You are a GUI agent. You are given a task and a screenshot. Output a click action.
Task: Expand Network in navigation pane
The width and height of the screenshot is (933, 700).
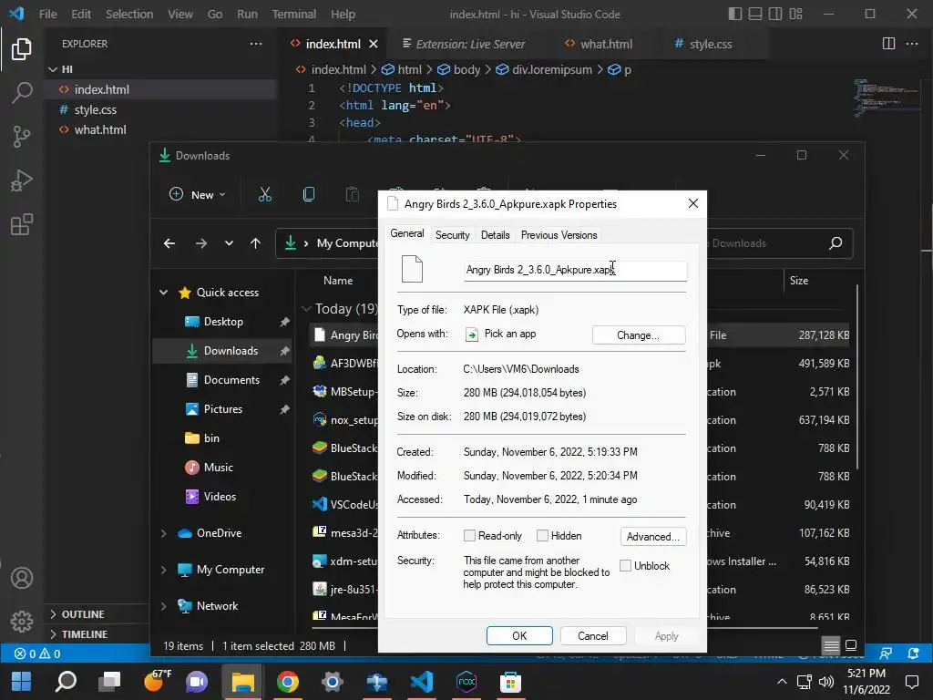click(x=164, y=606)
